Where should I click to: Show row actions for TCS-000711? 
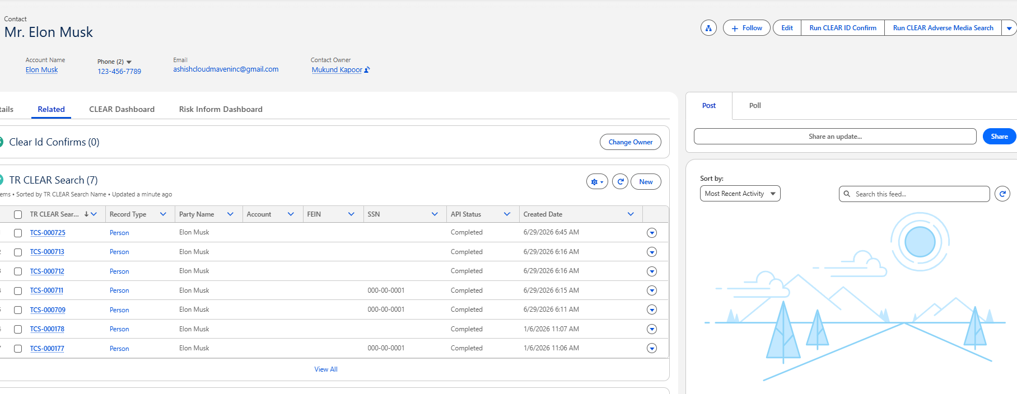(651, 290)
